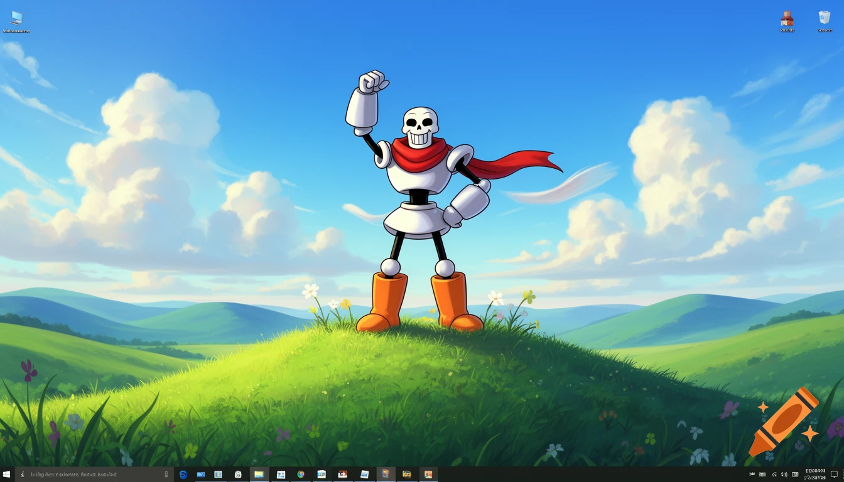Viewport: 844px width, 482px height.
Task: Launch the multicolored round Chrome-style taskbar icon
Action: coord(301,474)
